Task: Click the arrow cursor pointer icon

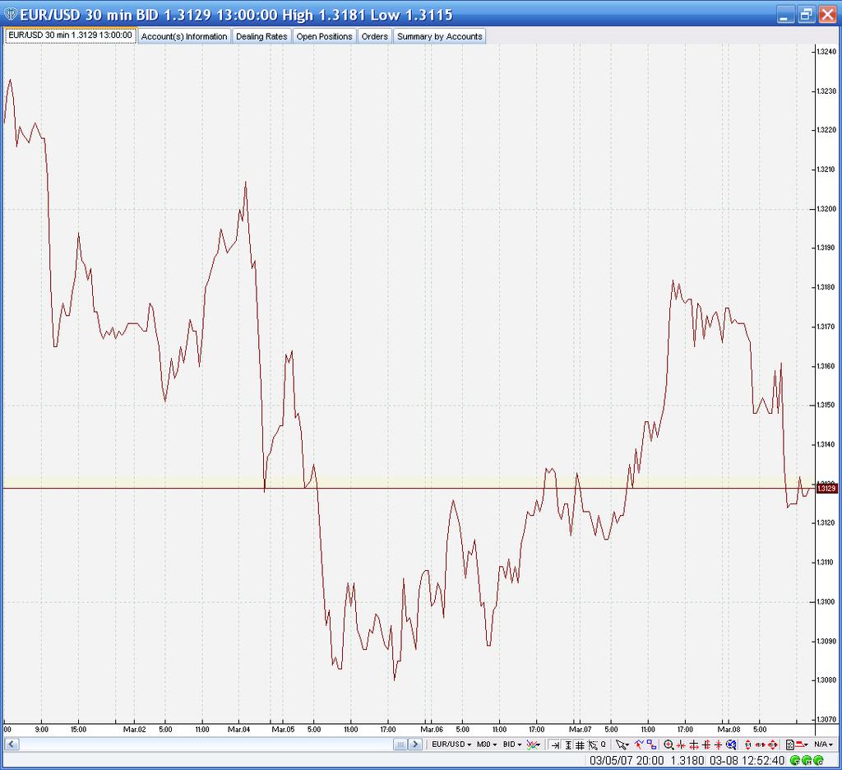Action: coord(620,744)
